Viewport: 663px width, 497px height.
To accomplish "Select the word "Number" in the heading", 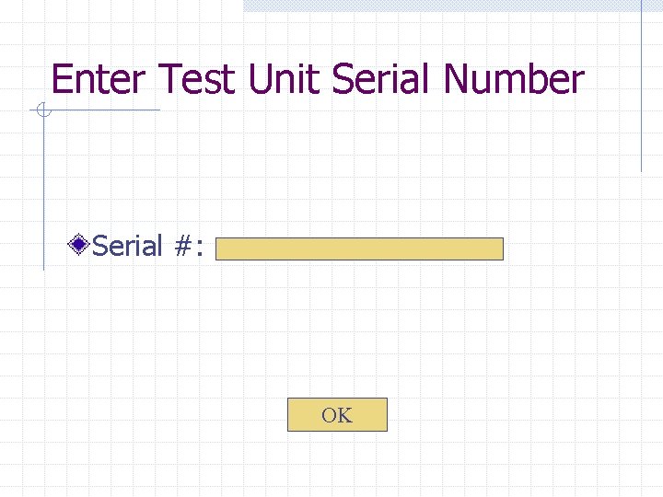I will (x=513, y=80).
